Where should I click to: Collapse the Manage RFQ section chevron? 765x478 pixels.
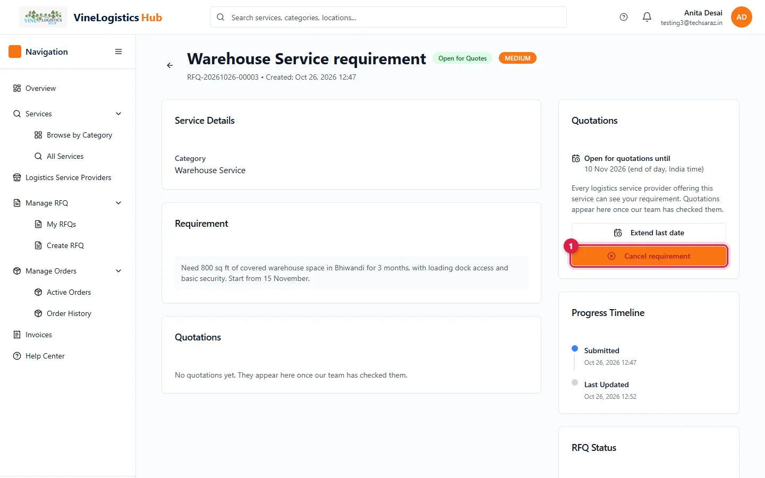[118, 203]
